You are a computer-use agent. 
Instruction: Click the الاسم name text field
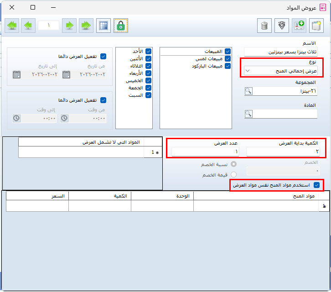pyautogui.click(x=280, y=52)
